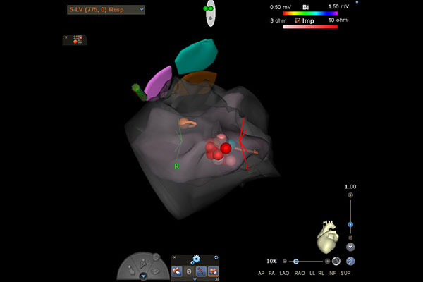Screen dimensions: 423x282
Task: Click the heart orientation model icon
Action: click(326, 238)
